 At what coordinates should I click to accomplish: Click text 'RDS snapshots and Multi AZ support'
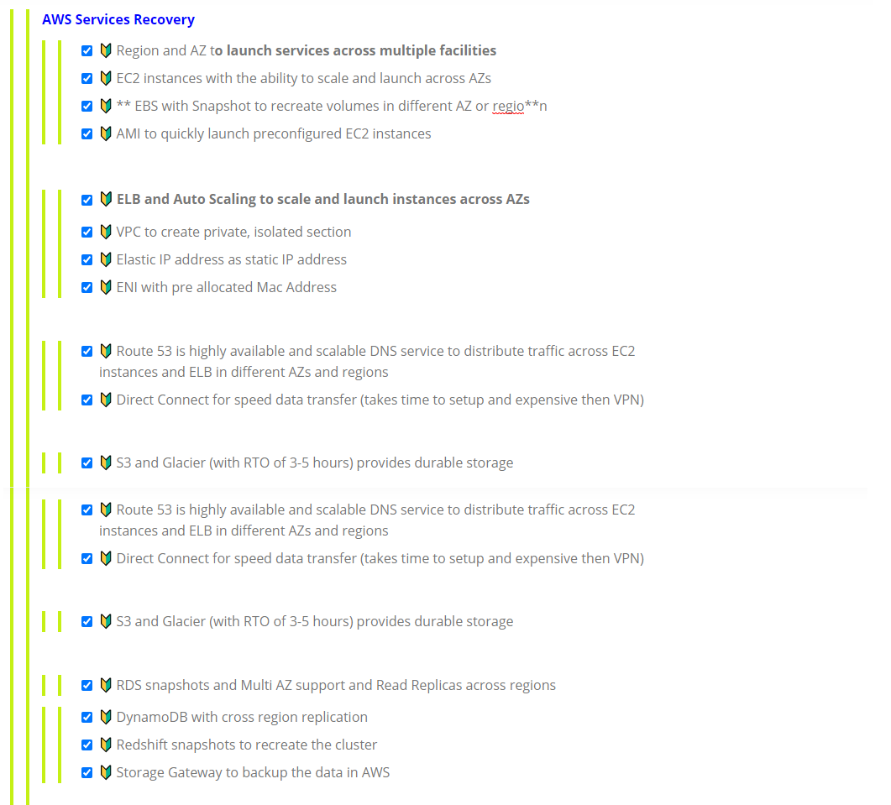(x=231, y=686)
